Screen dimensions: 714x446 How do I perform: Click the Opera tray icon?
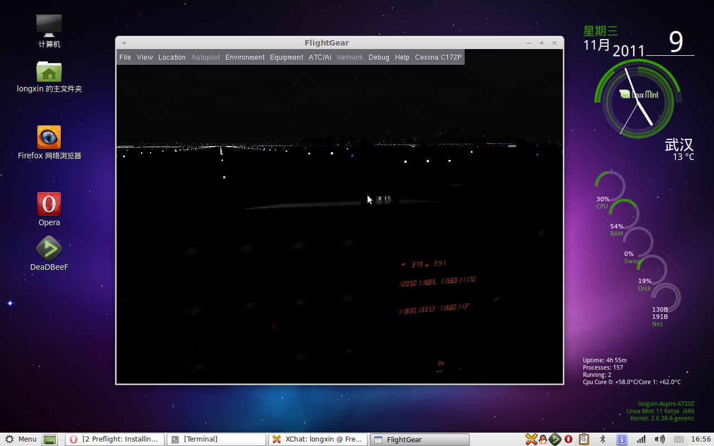568,439
